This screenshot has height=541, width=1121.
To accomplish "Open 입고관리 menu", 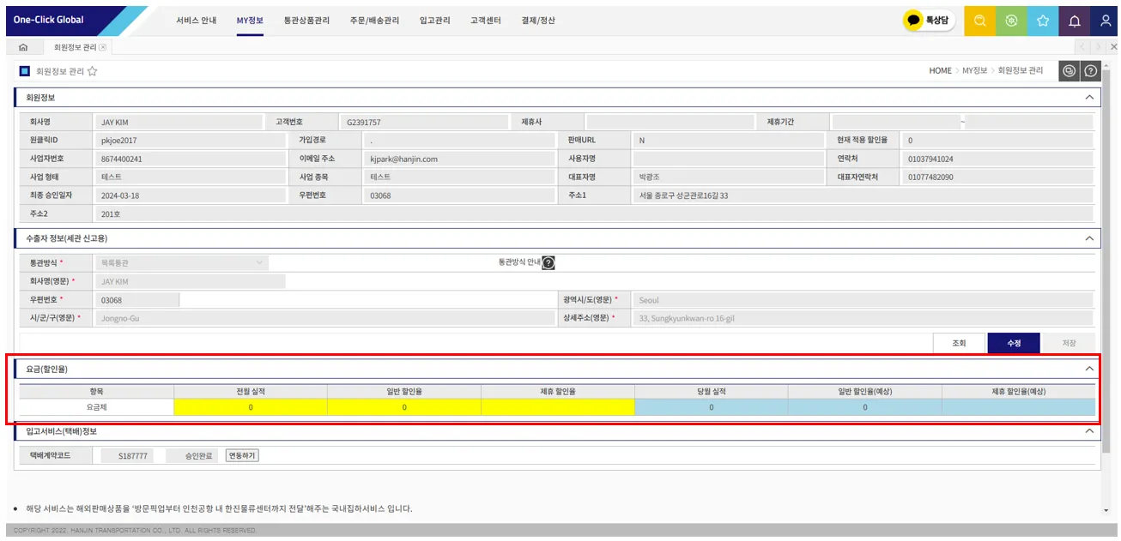I will pyautogui.click(x=435, y=21).
